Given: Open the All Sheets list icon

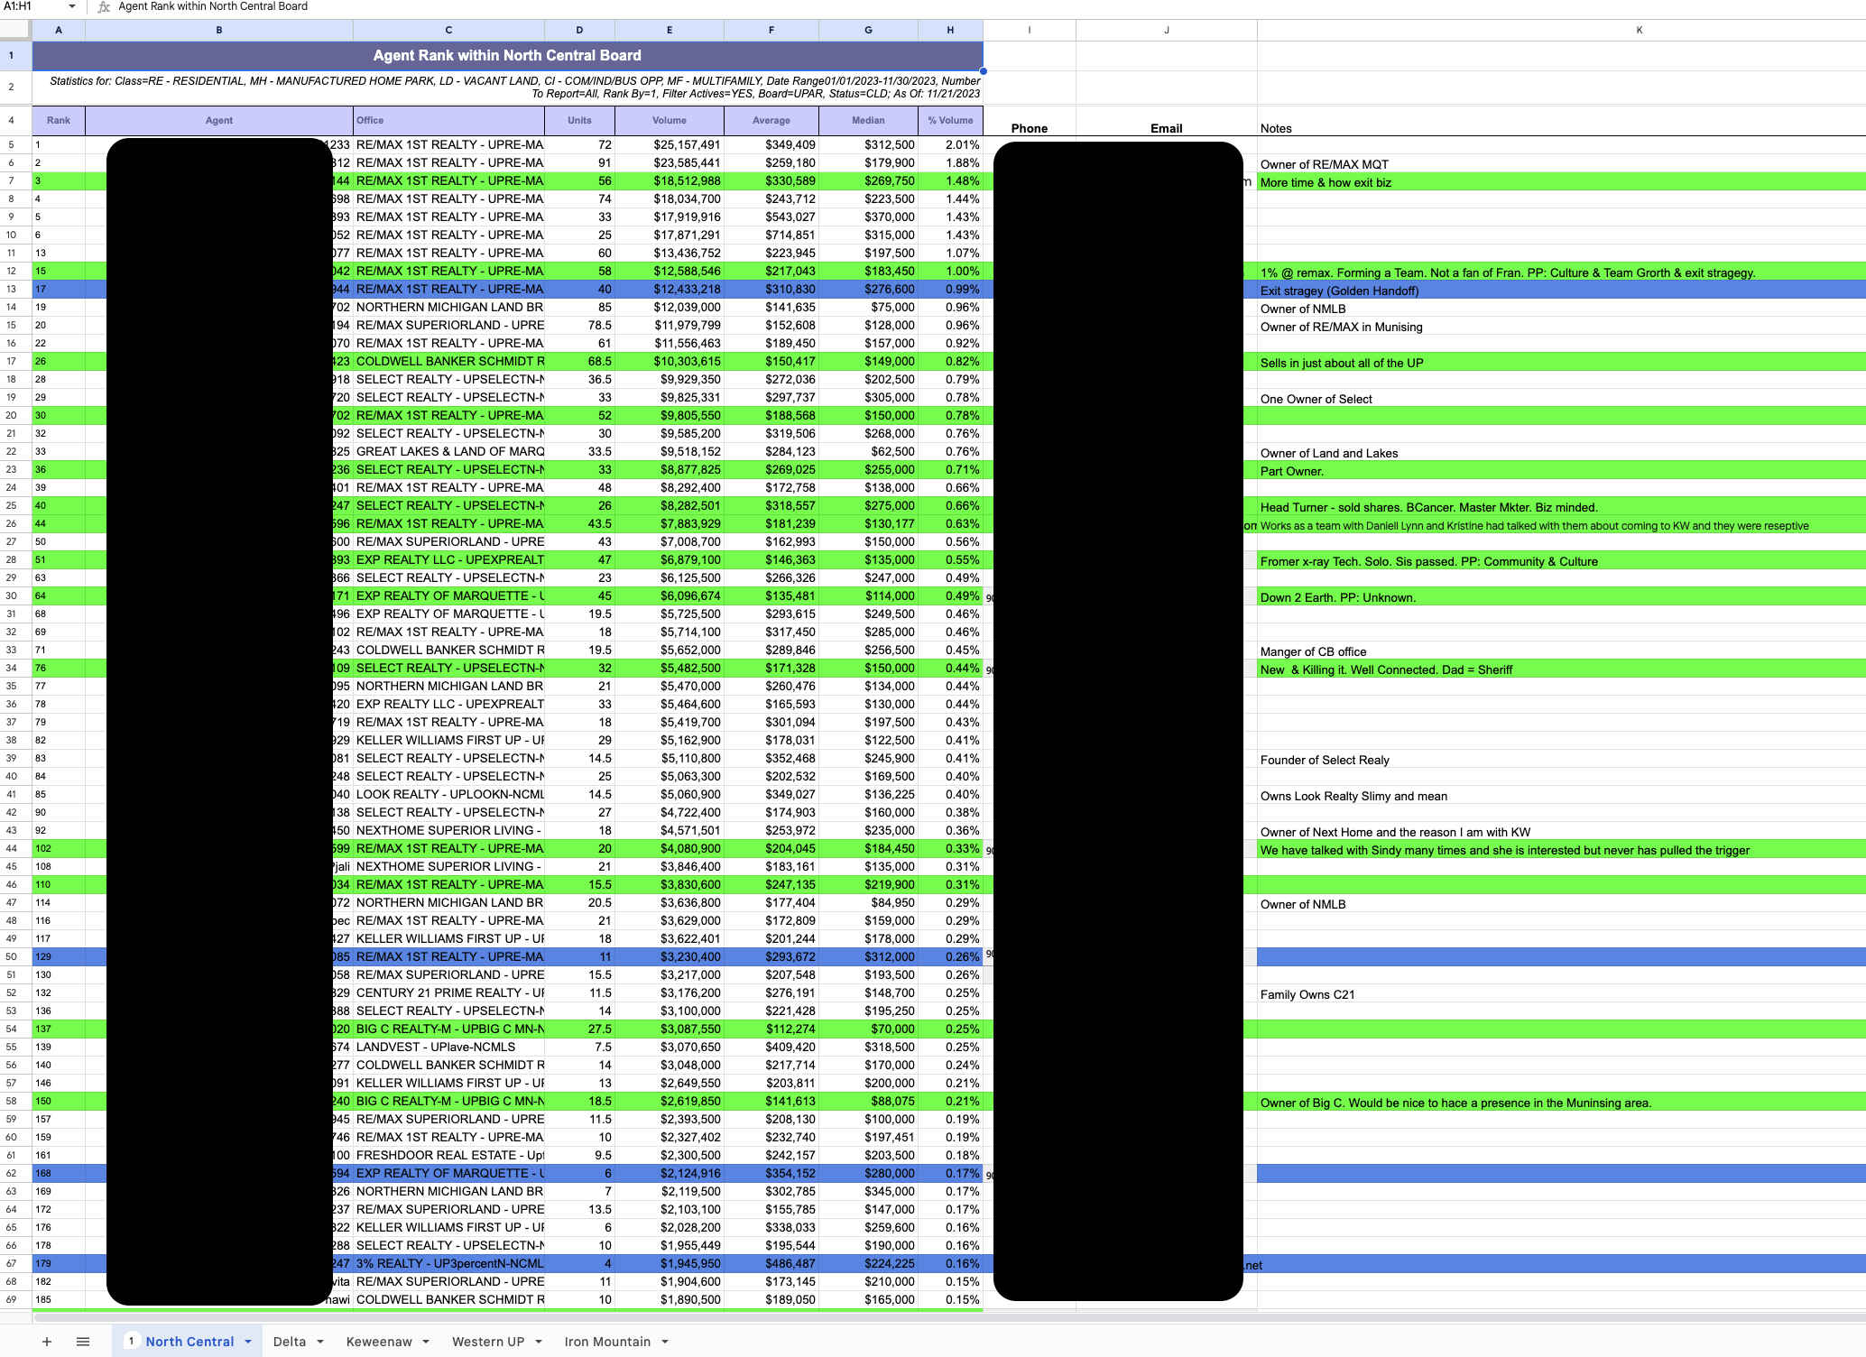Looking at the screenshot, I should 83,1342.
